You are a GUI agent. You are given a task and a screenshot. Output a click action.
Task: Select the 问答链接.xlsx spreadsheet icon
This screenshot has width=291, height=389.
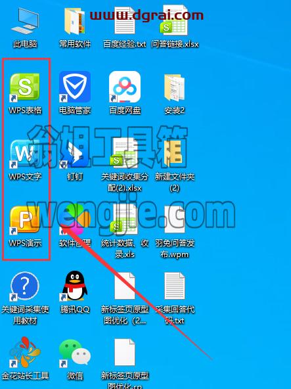174,20
